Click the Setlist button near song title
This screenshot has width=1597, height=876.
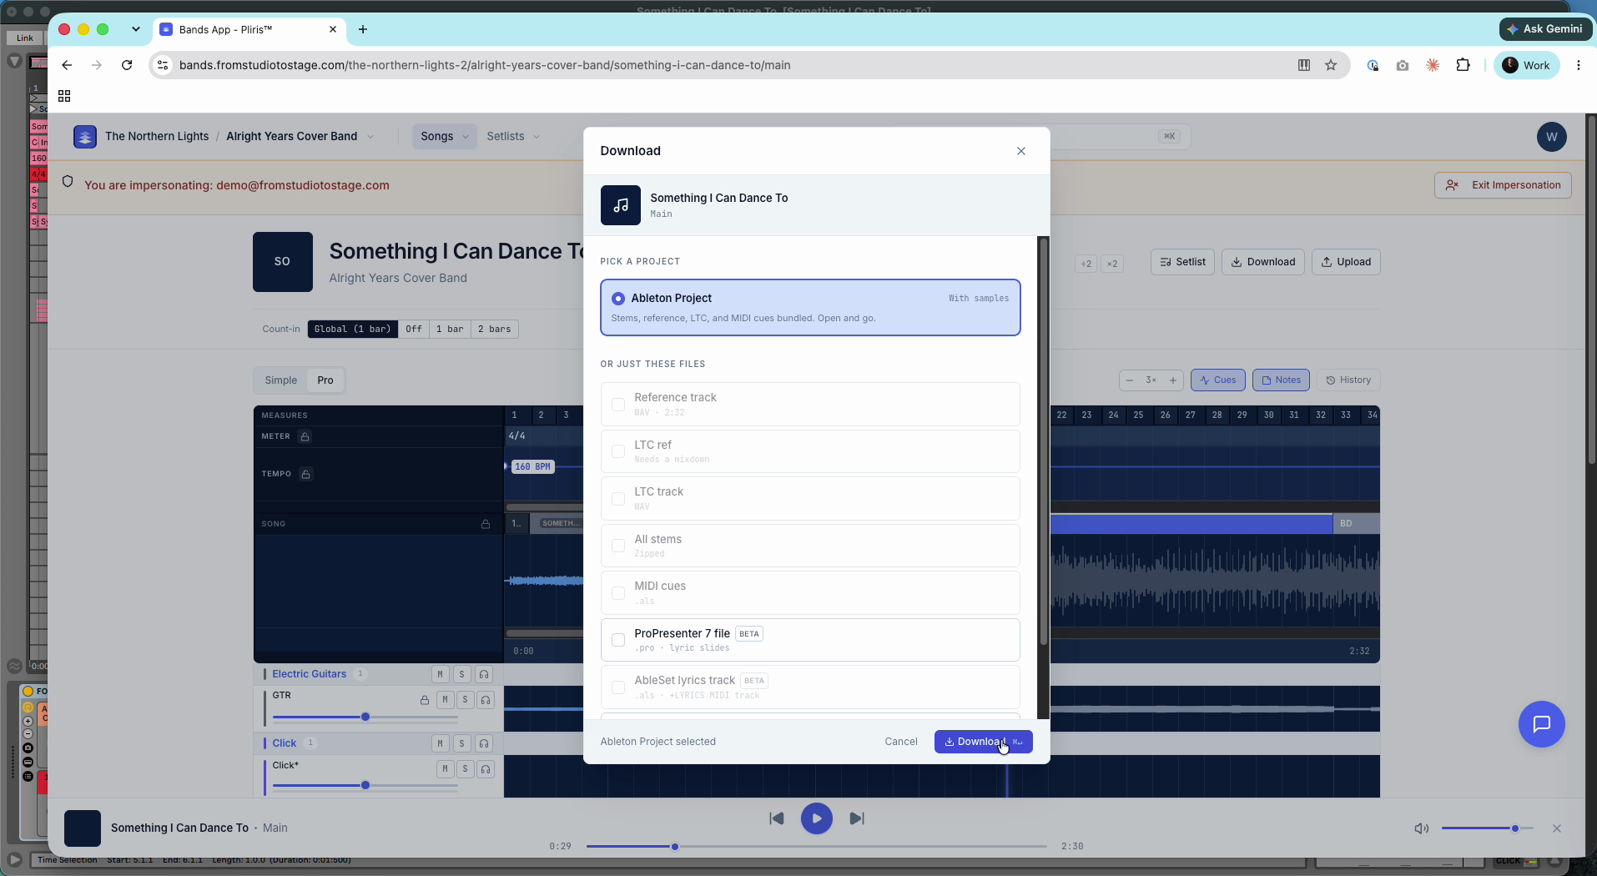(1182, 262)
